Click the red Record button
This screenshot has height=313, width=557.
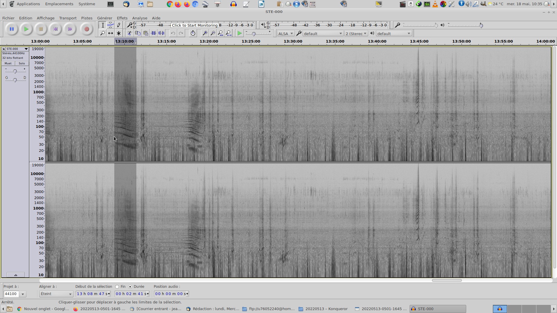click(86, 29)
